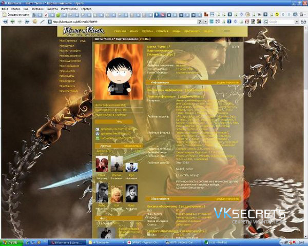This screenshot has height=246, width=308.
Task: Open the Google search engine dropdown
Action: 297,22
